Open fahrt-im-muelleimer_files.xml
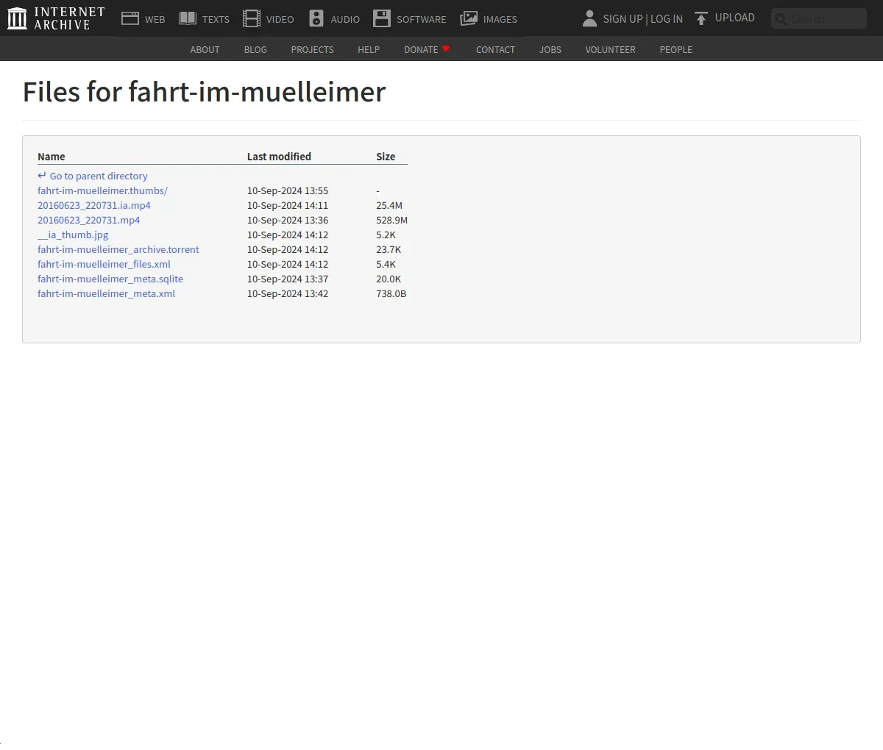 [x=104, y=264]
